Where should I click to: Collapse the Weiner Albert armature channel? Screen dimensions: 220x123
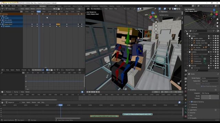[x=1, y=24]
